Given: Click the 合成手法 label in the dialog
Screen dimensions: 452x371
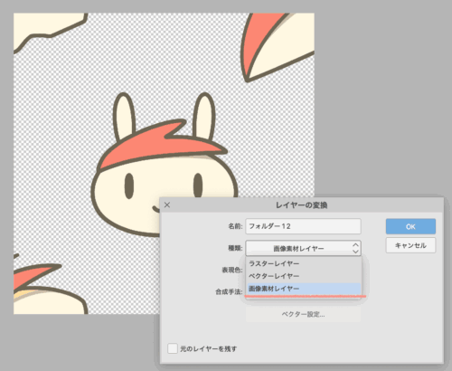Looking at the screenshot, I should point(229,292).
